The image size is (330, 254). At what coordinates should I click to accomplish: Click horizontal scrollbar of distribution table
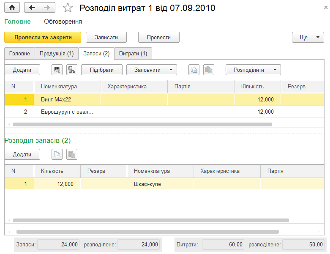pyautogui.click(x=151, y=220)
